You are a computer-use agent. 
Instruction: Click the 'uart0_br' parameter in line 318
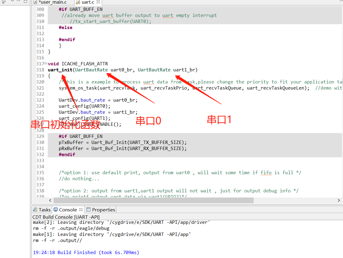pos(122,70)
